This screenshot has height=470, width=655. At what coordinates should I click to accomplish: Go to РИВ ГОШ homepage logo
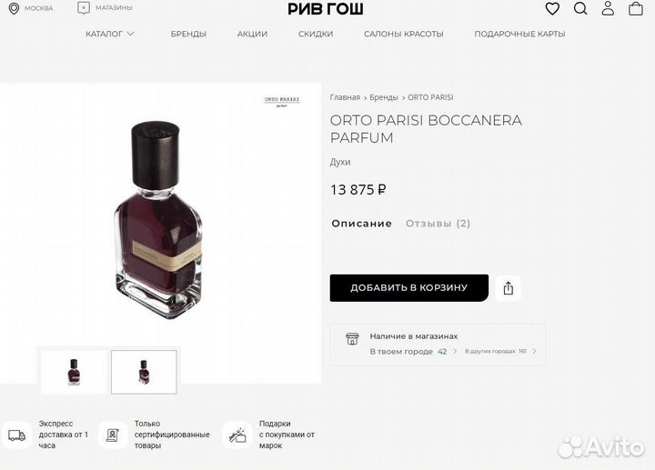(x=326, y=9)
